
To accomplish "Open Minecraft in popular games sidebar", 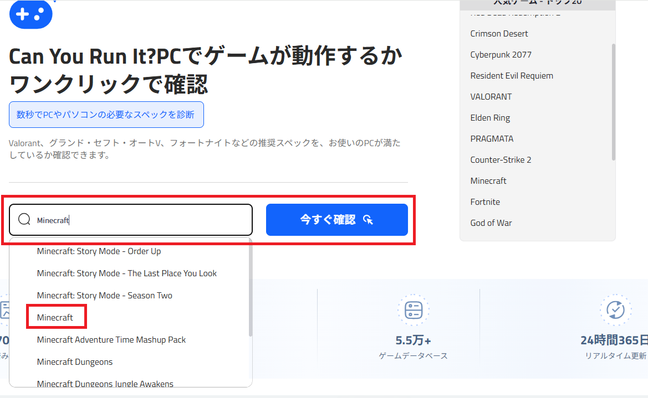I will click(488, 181).
